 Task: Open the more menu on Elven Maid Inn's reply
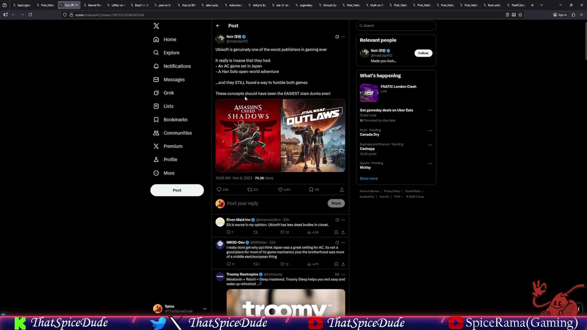tap(343, 220)
